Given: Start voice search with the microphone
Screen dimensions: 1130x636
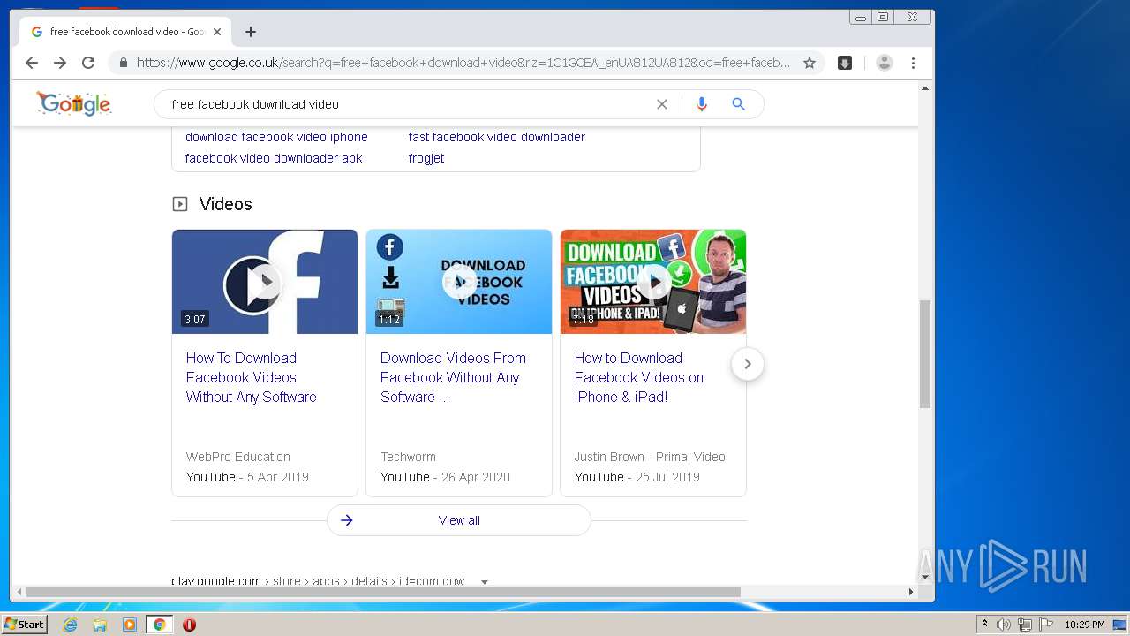Looking at the screenshot, I should 702,104.
